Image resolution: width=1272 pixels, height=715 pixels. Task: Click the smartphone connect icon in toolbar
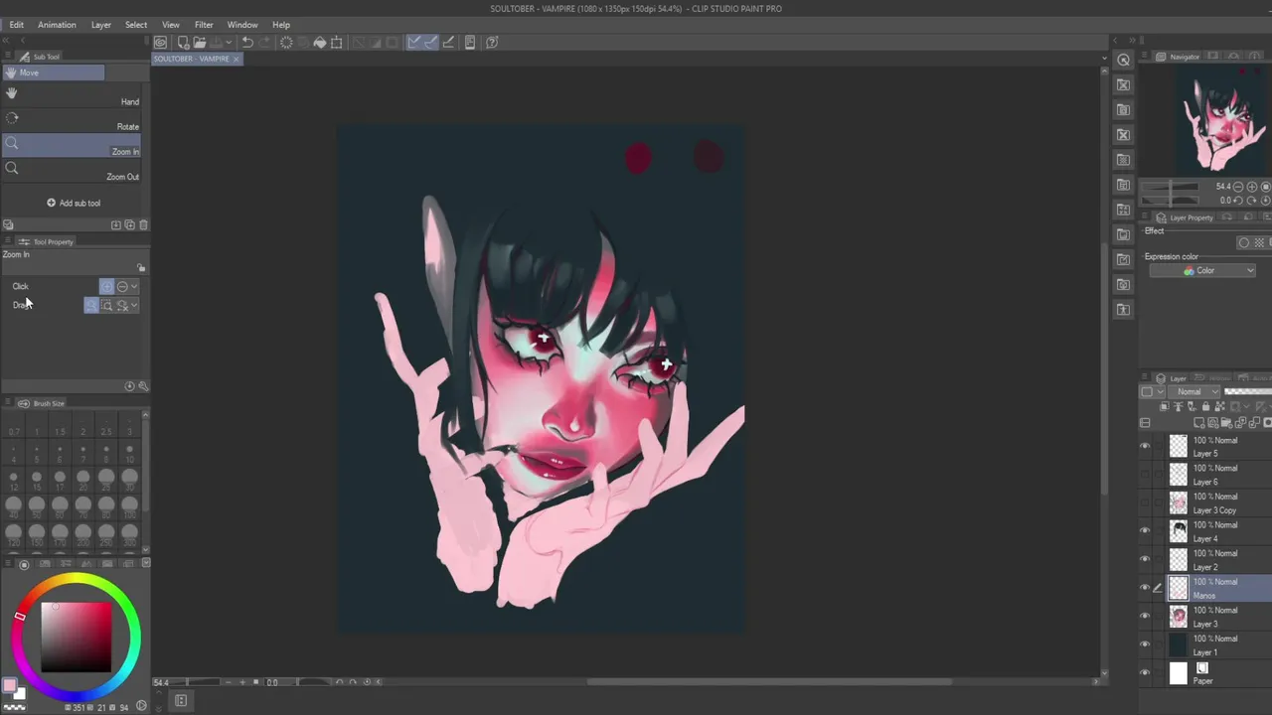[x=470, y=43]
